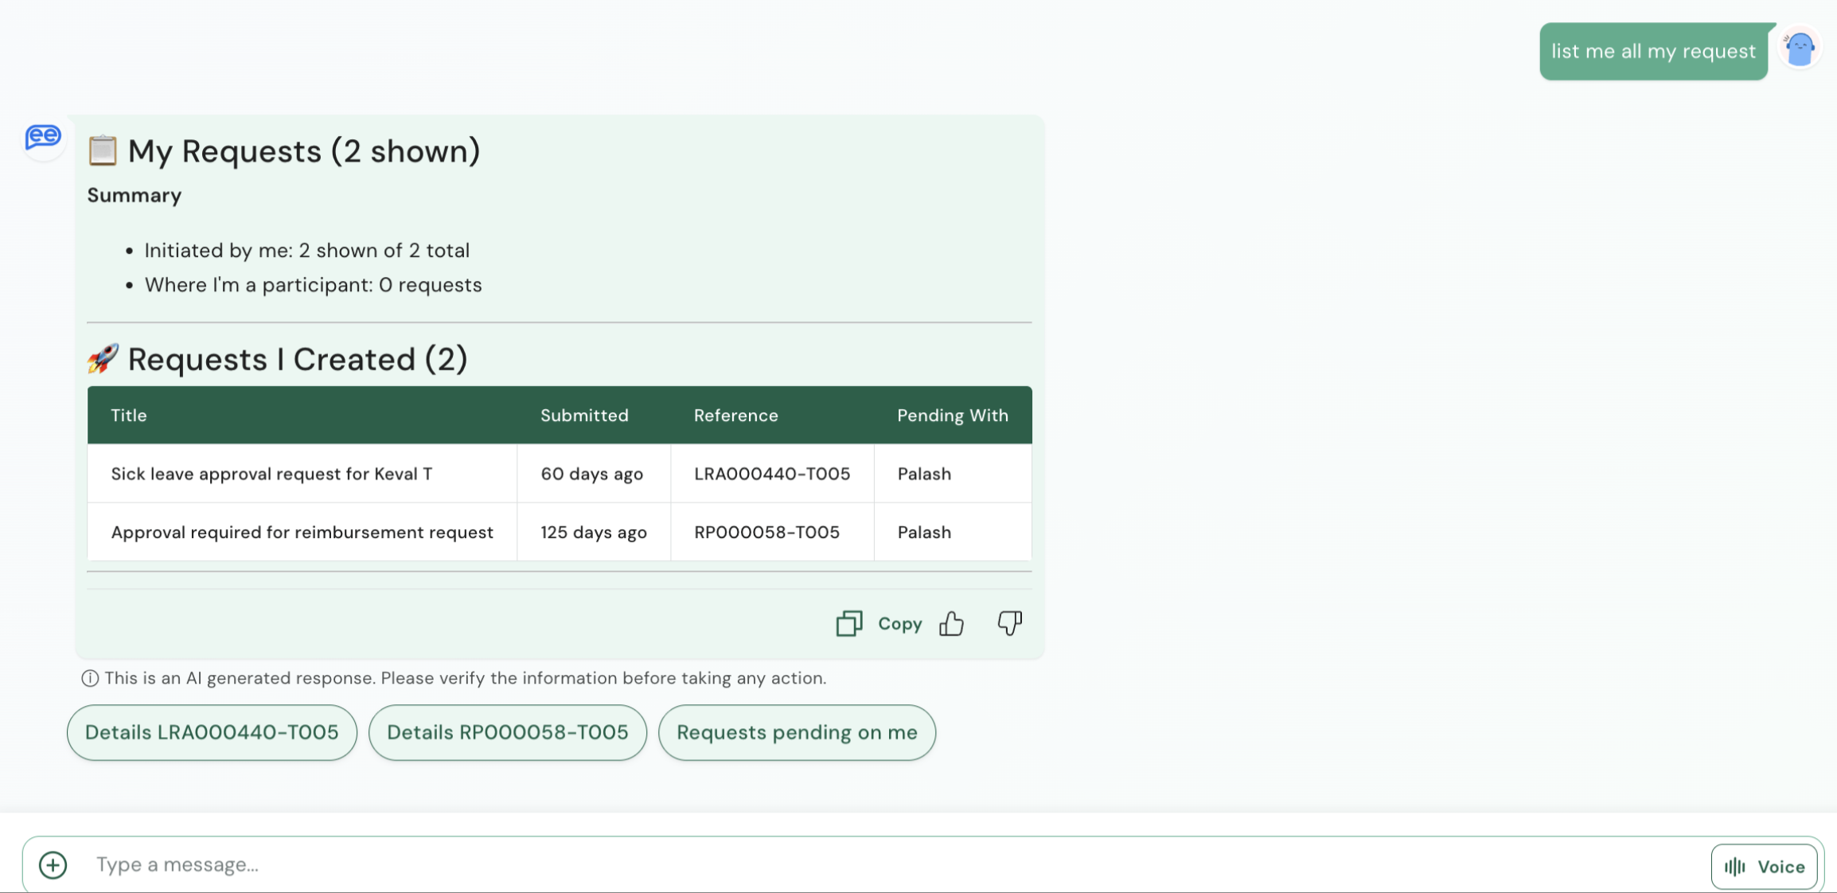Click the Pending With column header
Viewport: 1837px width, 893px height.
pyautogui.click(x=952, y=415)
